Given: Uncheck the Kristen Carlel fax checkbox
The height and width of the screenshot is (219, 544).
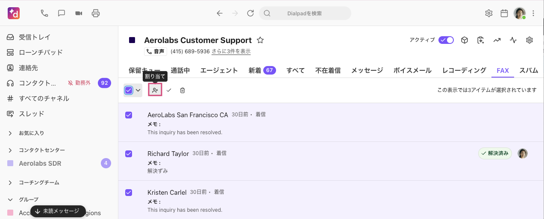Looking at the screenshot, I should (129, 193).
